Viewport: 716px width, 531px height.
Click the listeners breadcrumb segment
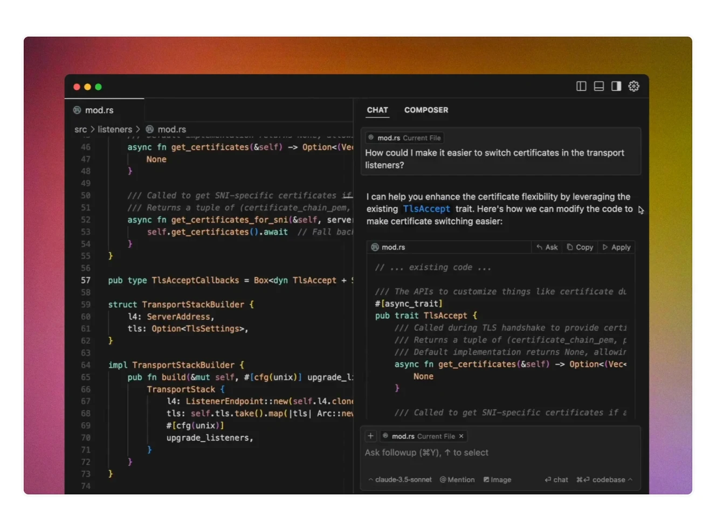pos(115,129)
